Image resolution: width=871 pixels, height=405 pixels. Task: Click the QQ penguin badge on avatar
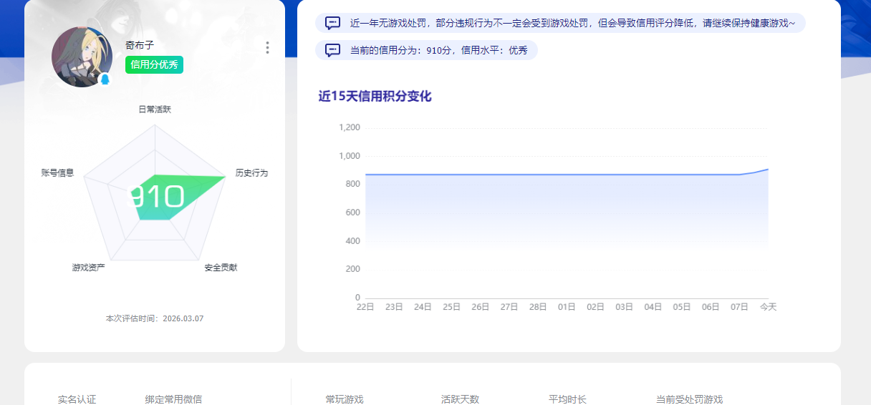point(105,79)
